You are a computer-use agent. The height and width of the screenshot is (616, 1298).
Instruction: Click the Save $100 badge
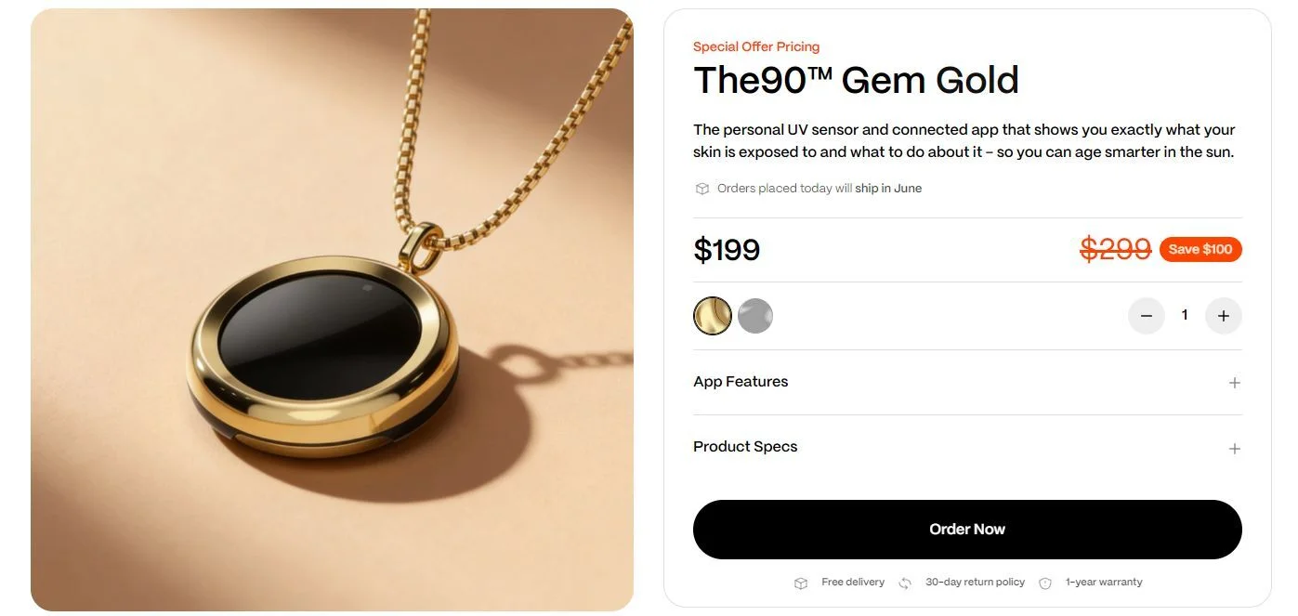[1200, 249]
